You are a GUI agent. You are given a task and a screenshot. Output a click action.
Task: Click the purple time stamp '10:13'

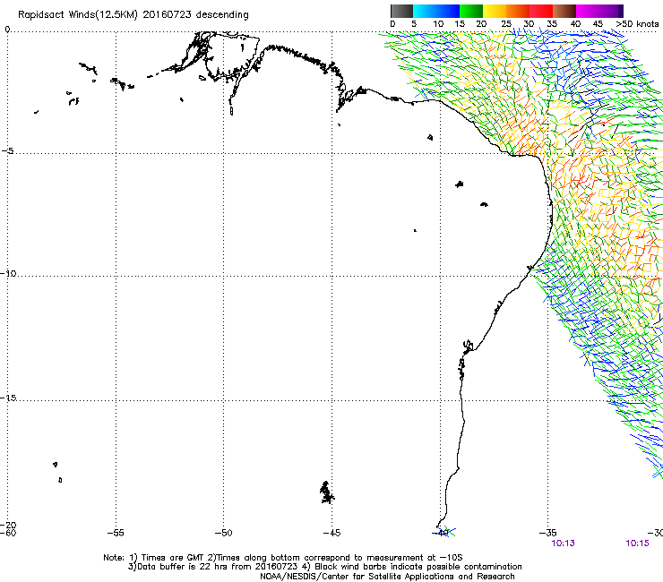(x=563, y=543)
